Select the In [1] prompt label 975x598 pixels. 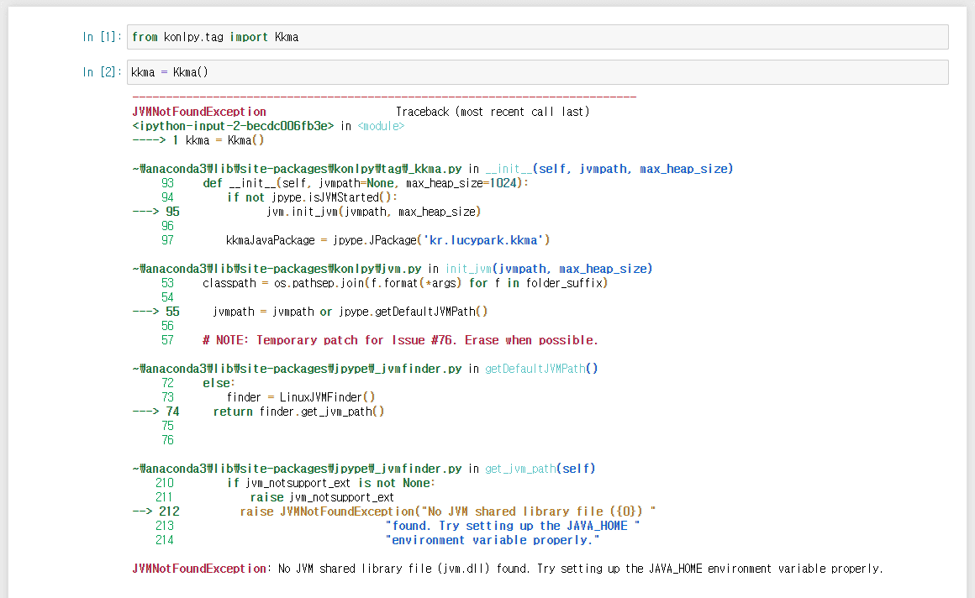point(102,37)
